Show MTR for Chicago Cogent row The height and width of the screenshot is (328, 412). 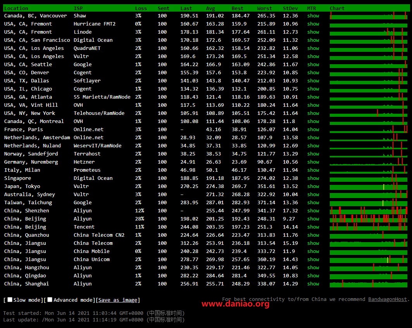313,89
